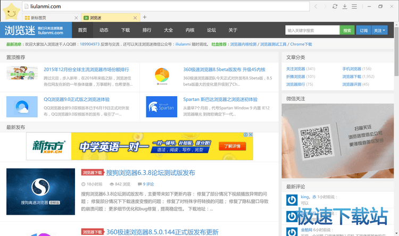Open the 浏览器内核检测 link
Viewport: 399px width, 236px height.
pyautogui.click(x=243, y=44)
